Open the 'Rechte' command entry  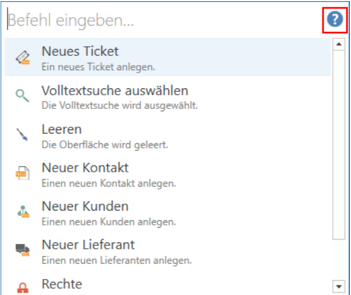(62, 284)
